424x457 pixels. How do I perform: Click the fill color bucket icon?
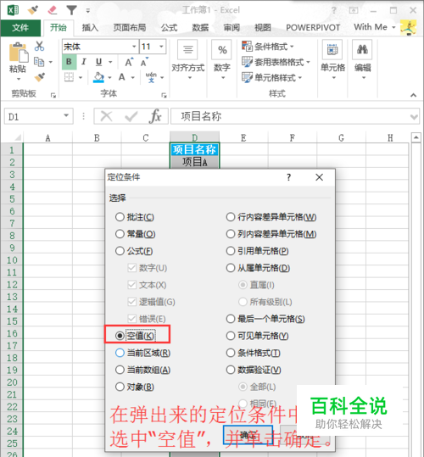[x=98, y=77]
